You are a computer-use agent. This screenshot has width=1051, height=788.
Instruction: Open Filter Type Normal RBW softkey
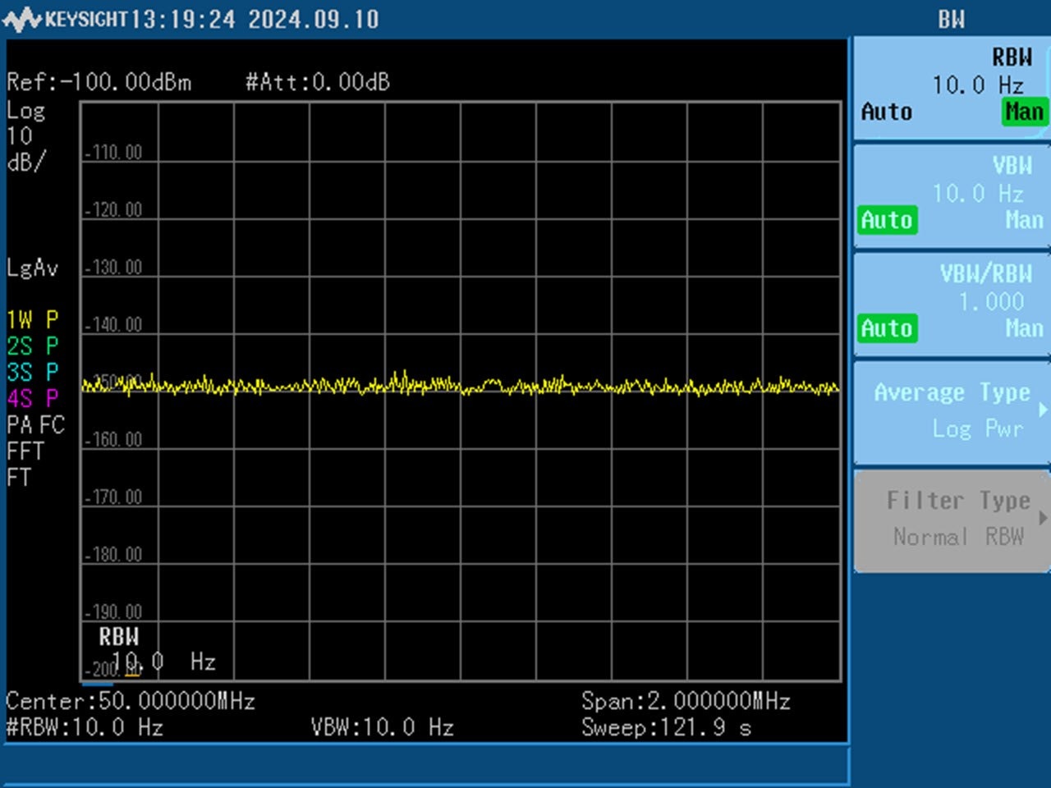tap(952, 520)
